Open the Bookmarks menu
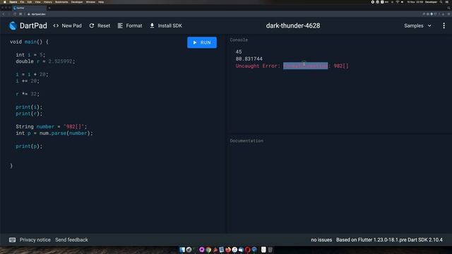This screenshot has width=452, height=254. point(61,2)
